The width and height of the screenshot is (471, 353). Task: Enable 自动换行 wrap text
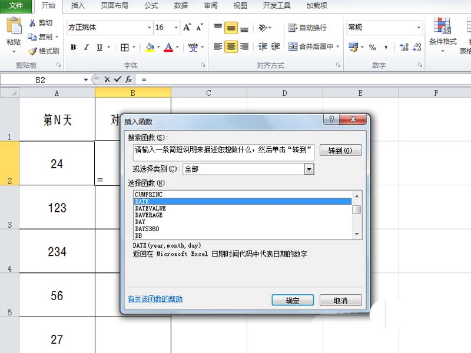coord(307,28)
